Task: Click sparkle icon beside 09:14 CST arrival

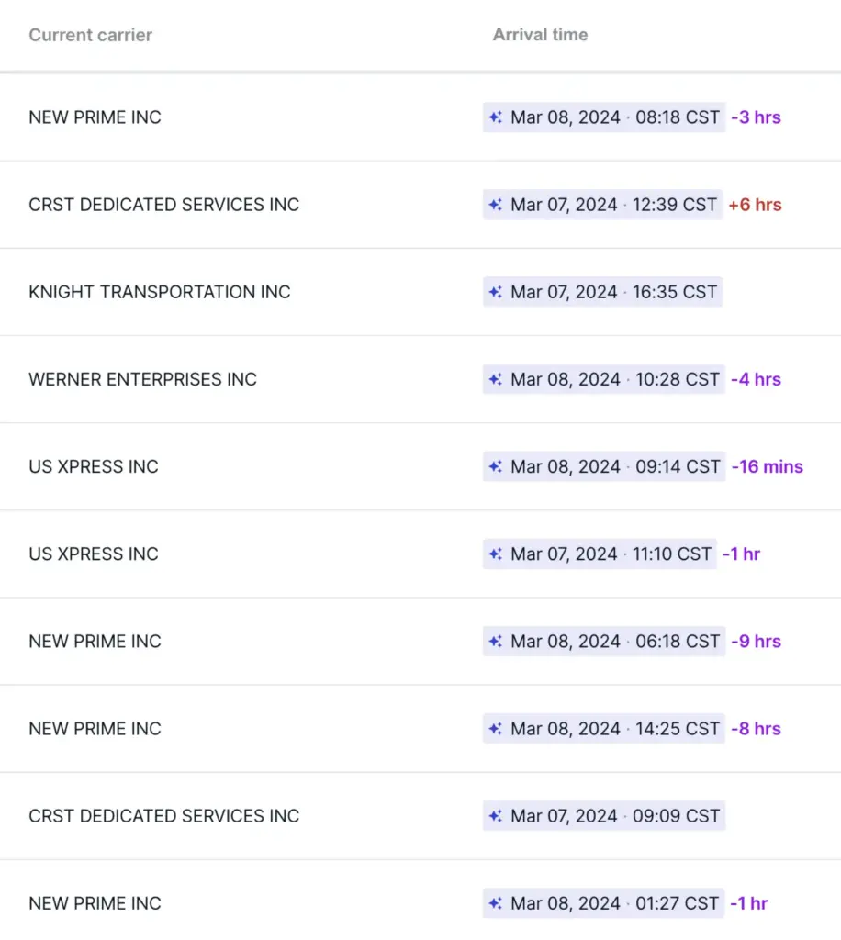Action: click(x=496, y=466)
